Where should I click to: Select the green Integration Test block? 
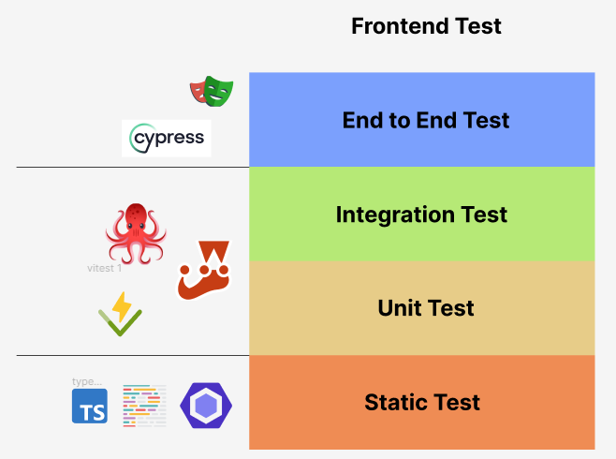click(422, 215)
